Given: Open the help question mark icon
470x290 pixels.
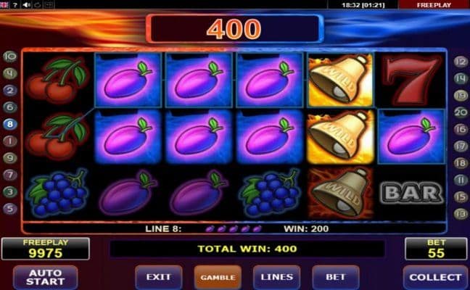Looking at the screenshot, I should pos(15,5).
